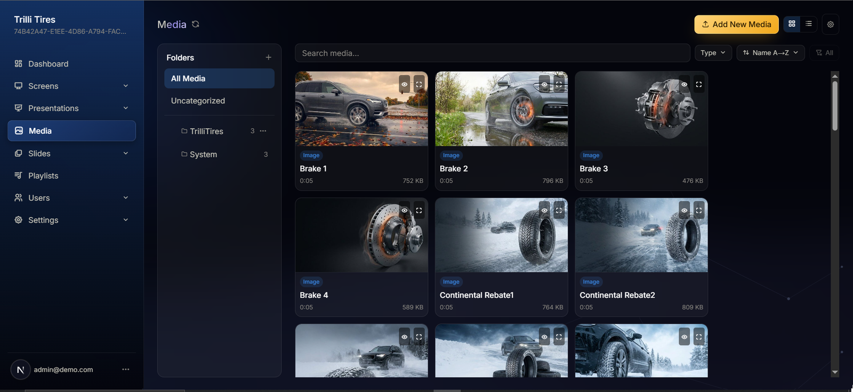Screen dimensions: 853x392
Task: Open admin account options menu
Action: coord(126,370)
